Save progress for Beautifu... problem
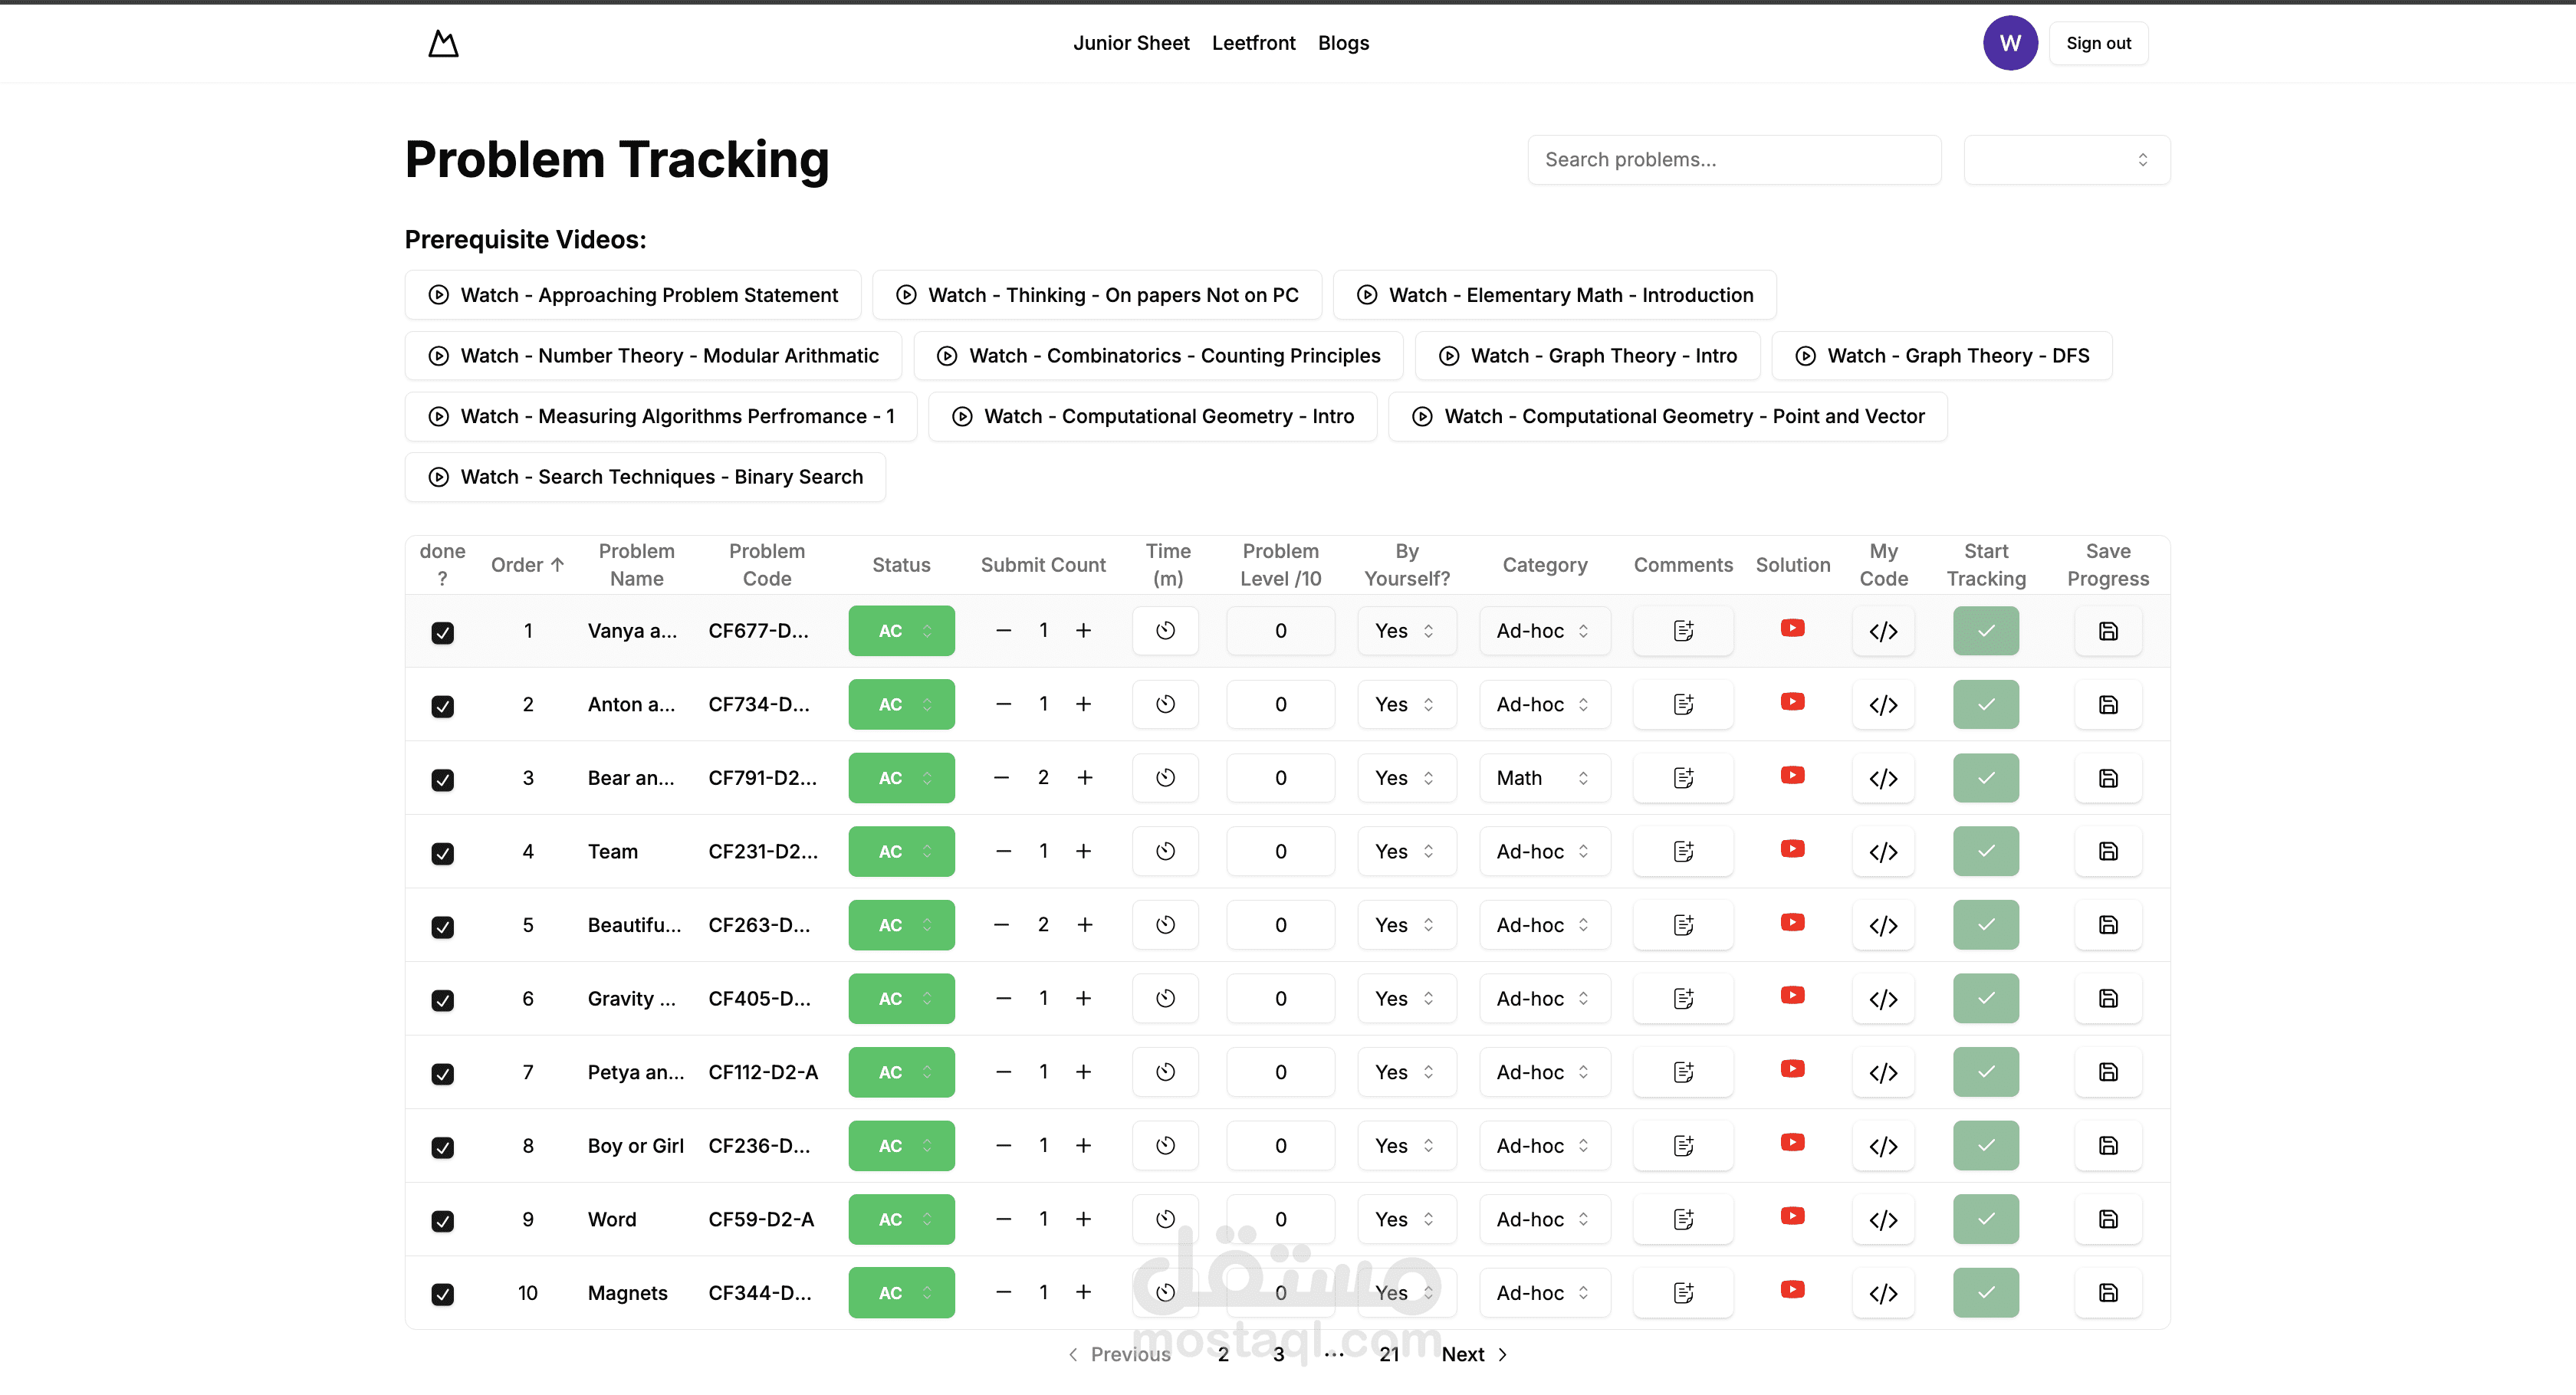 tap(2108, 925)
